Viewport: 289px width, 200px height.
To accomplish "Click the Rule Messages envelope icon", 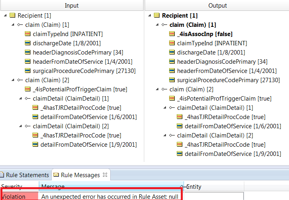I will pos(56,175).
